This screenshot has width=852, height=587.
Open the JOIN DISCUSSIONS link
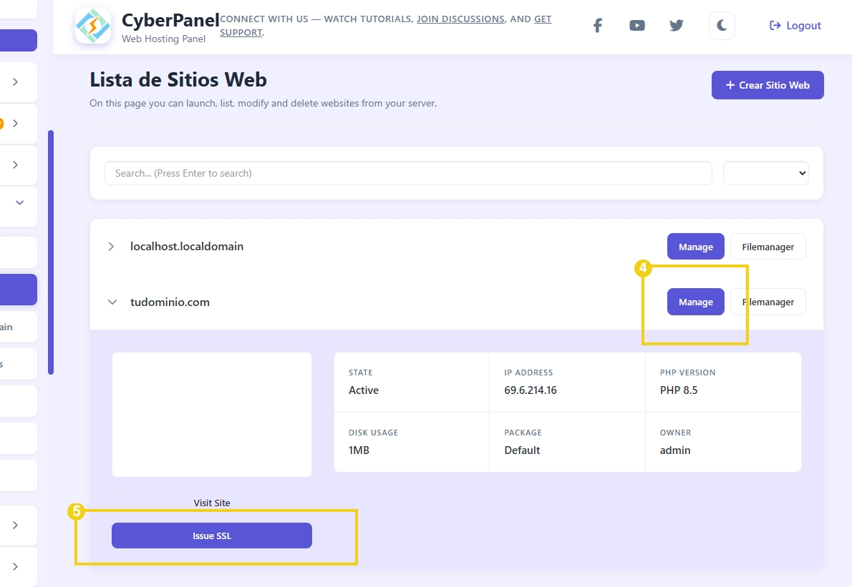(460, 19)
